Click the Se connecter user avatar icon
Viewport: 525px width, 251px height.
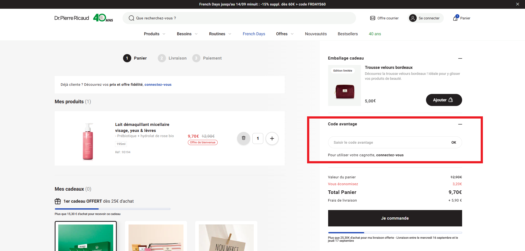click(x=413, y=18)
